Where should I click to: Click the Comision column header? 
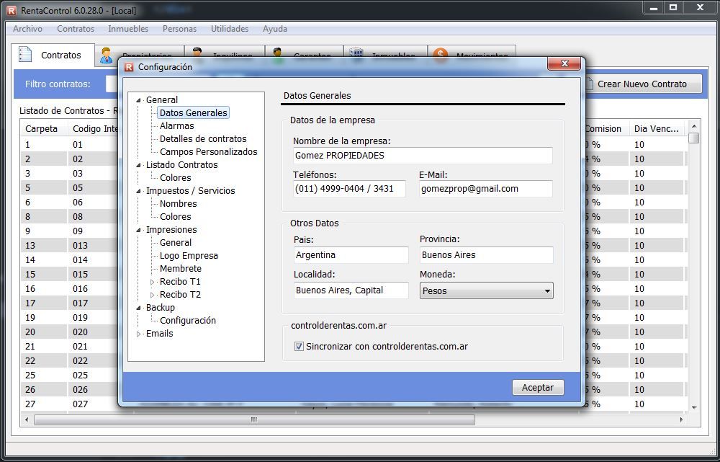tap(606, 129)
